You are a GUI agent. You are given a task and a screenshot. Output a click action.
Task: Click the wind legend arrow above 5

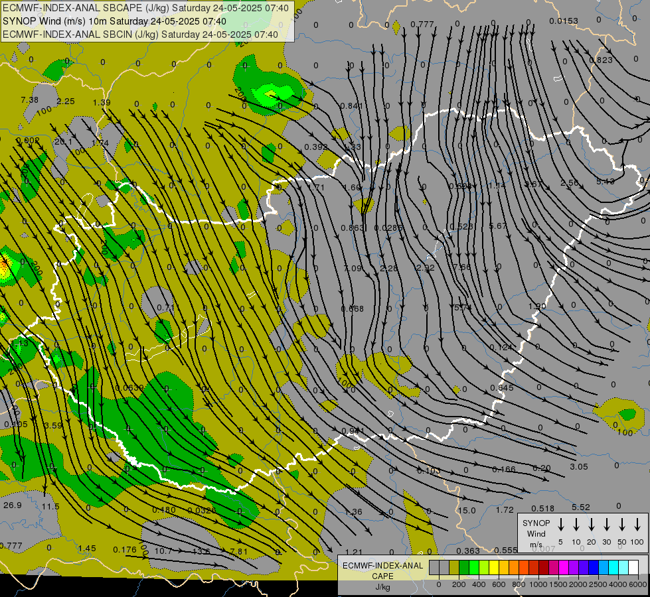(561, 525)
